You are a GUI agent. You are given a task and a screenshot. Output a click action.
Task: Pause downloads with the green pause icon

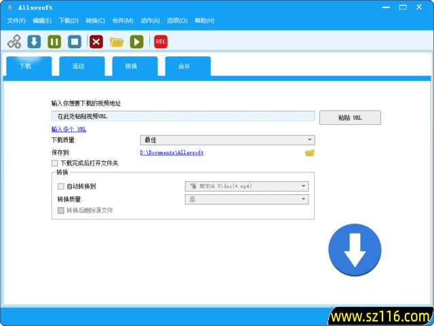(x=54, y=41)
